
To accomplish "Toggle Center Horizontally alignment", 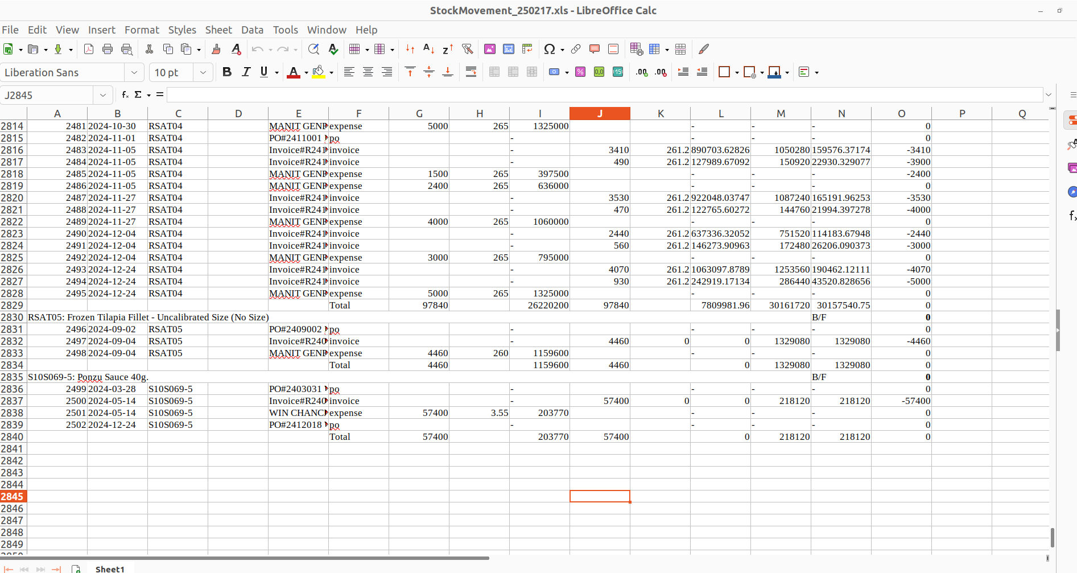I will pos(368,72).
